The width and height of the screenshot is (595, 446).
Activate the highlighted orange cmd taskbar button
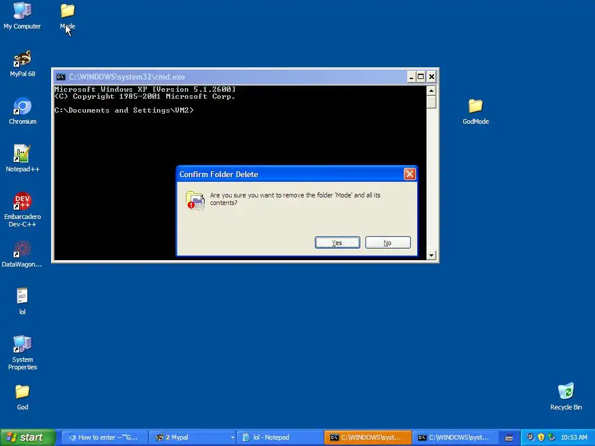(367, 437)
